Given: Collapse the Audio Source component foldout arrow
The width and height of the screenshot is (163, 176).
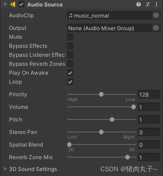Looking at the screenshot, I should coord(5,5).
